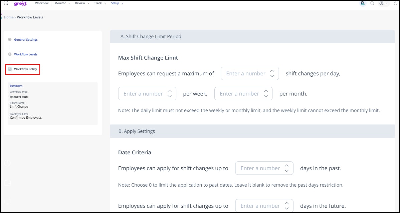
Task: Open the Track dropdown menu
Action: coord(100,3)
